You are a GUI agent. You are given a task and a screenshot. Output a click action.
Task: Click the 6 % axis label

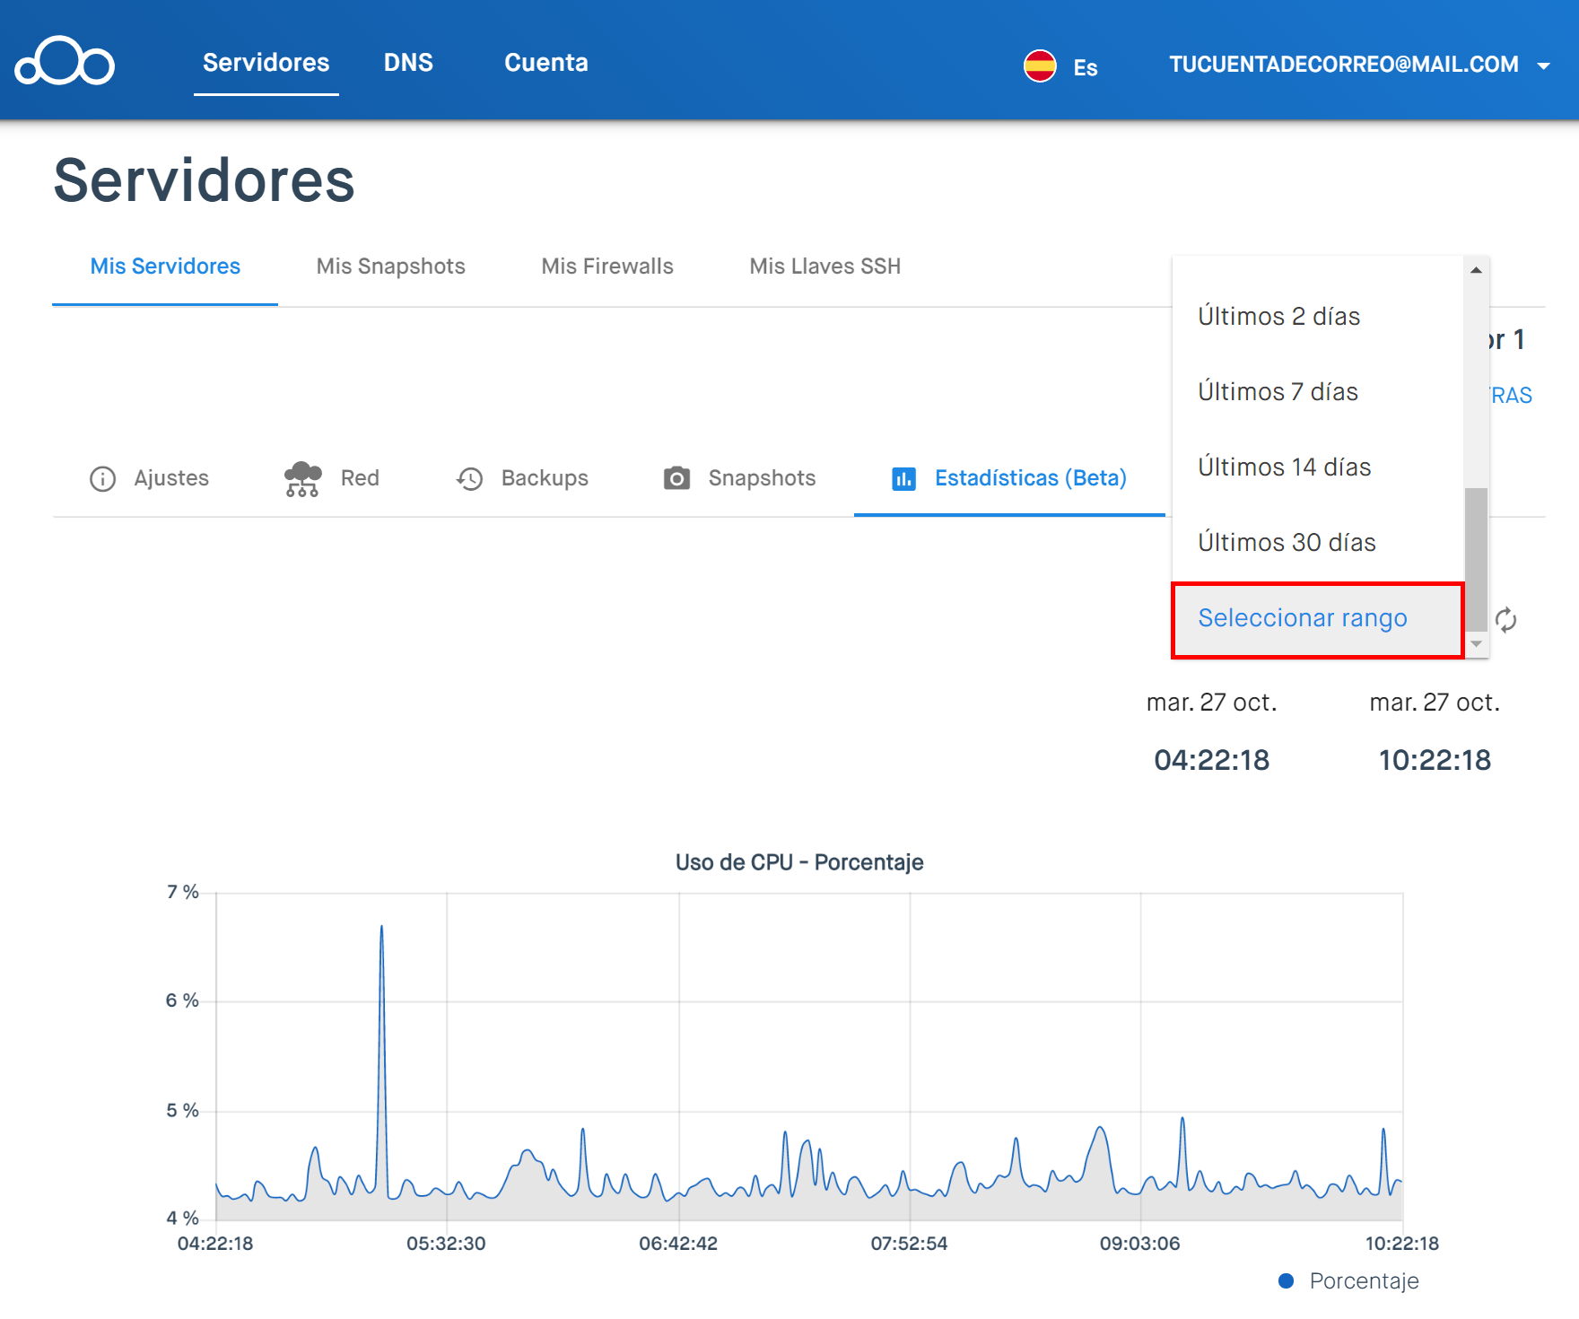tap(183, 1000)
